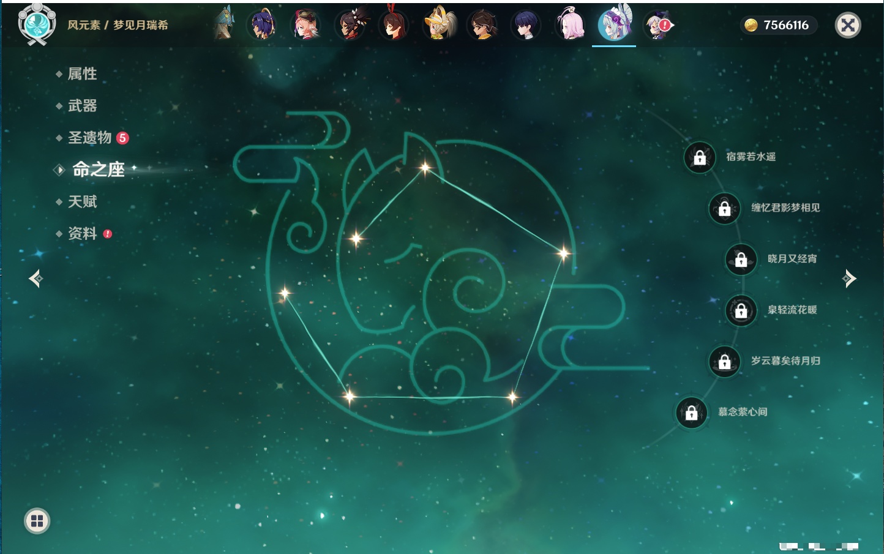Choose the pink-haired avatar with dark red hat
Viewport: 884px width, 554px height.
point(305,25)
